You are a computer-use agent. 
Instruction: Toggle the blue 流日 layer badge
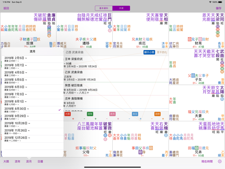click(x=135, y=114)
